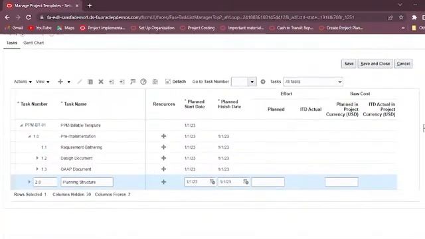Expand task 2.0 Planning Structure
Viewport: 425px width, 239px height.
[x=29, y=182]
